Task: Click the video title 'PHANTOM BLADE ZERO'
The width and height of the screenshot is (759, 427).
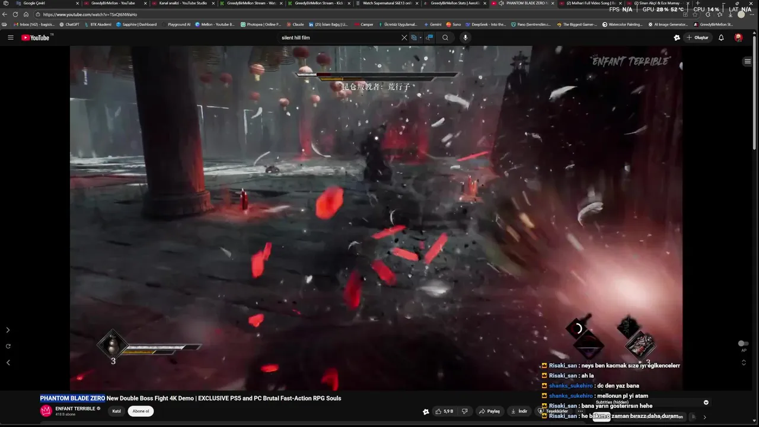Action: [x=72, y=398]
